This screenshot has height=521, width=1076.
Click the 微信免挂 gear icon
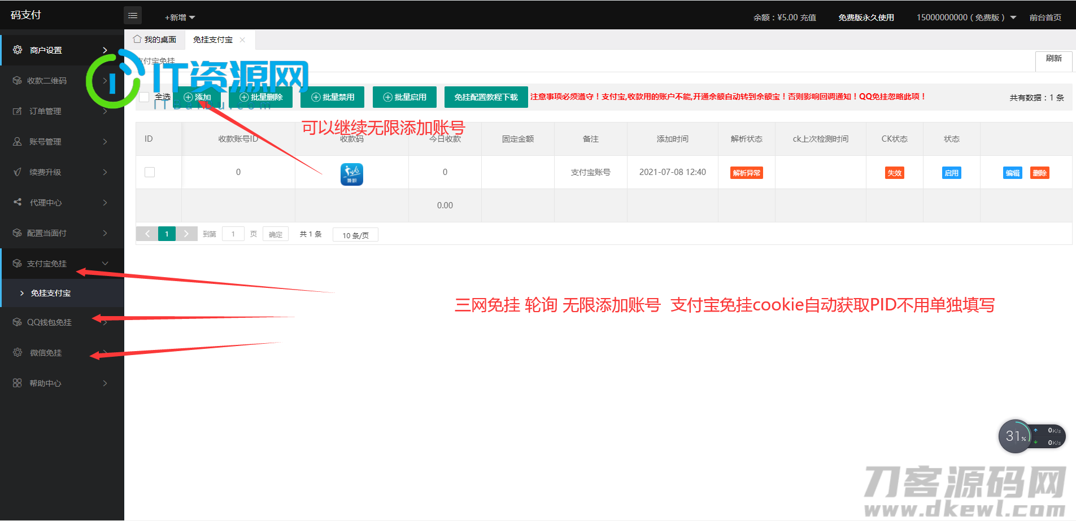click(18, 353)
